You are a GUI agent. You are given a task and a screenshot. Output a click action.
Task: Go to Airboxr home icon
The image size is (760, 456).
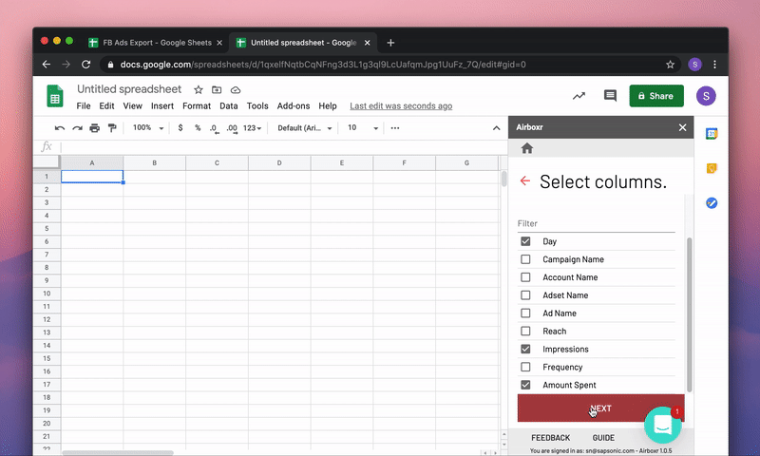pos(527,148)
